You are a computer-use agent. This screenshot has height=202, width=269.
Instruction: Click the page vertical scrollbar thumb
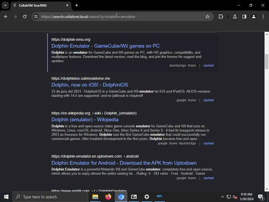tap(267, 62)
